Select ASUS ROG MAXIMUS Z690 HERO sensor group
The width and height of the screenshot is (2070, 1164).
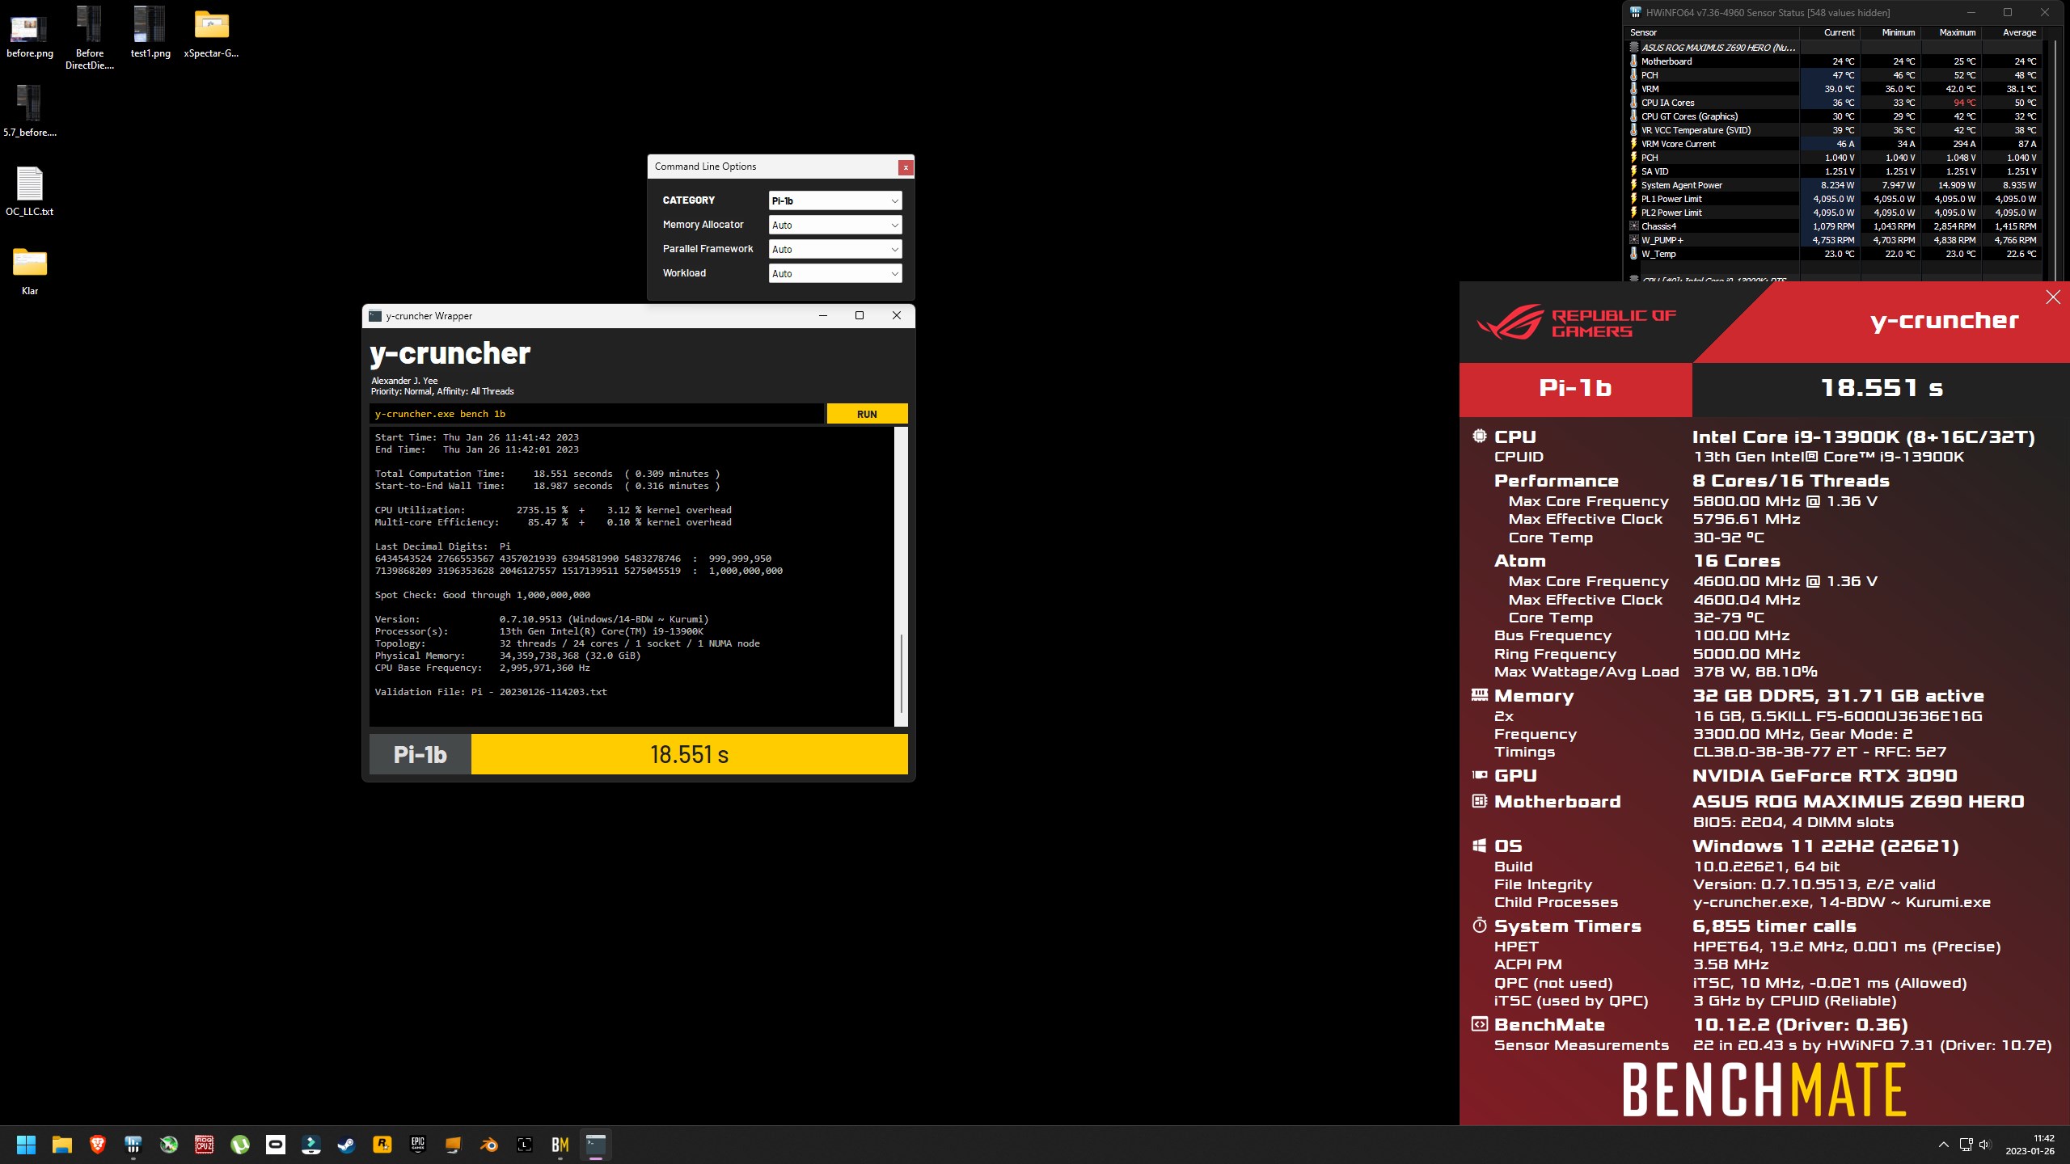coord(1834,48)
